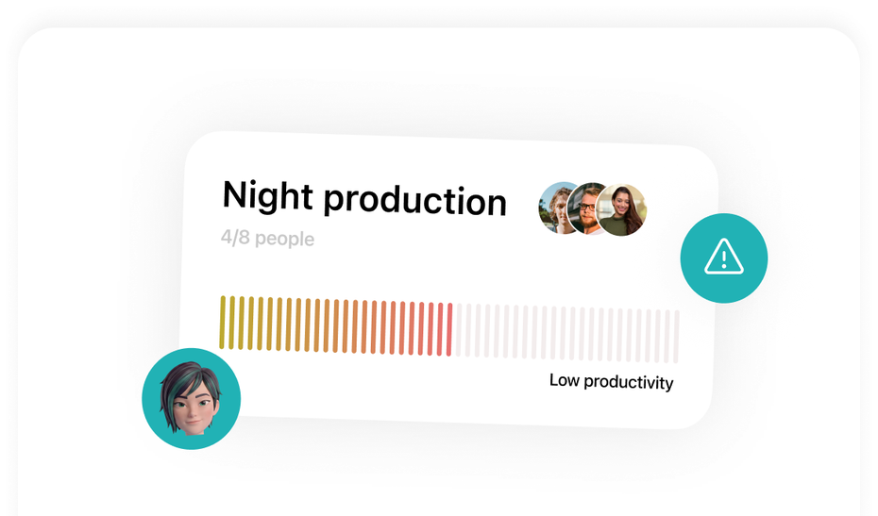Click the word production in the title
This screenshot has width=878, height=516.
(x=415, y=201)
